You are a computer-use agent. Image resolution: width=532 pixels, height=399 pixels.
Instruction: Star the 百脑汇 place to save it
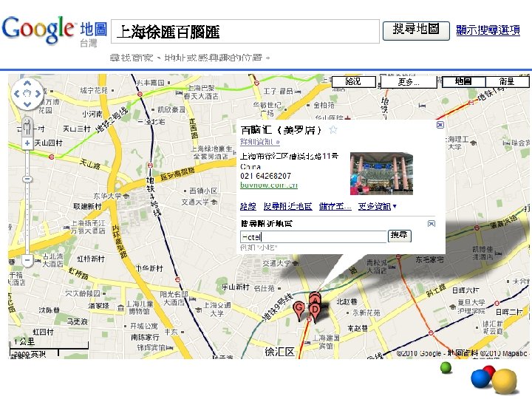[333, 129]
